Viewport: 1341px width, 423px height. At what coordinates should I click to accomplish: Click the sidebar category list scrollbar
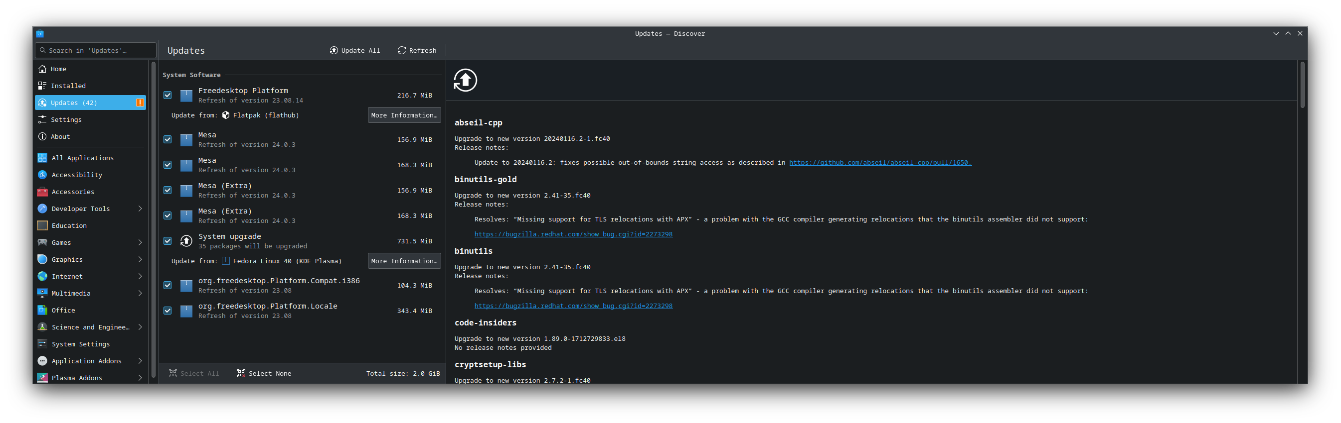tap(153, 220)
